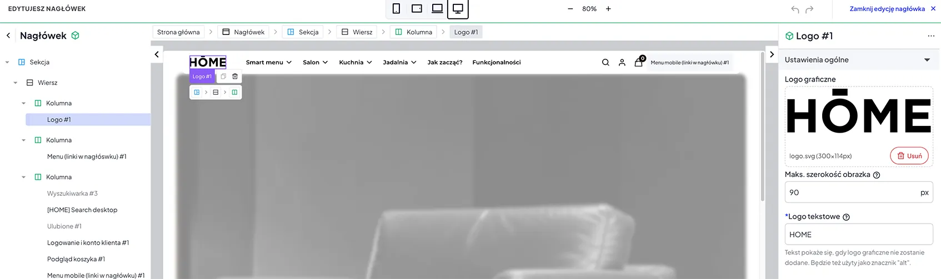The height and width of the screenshot is (279, 941).
Task: Open the Logo #1 breadcrumb
Action: coord(466,32)
